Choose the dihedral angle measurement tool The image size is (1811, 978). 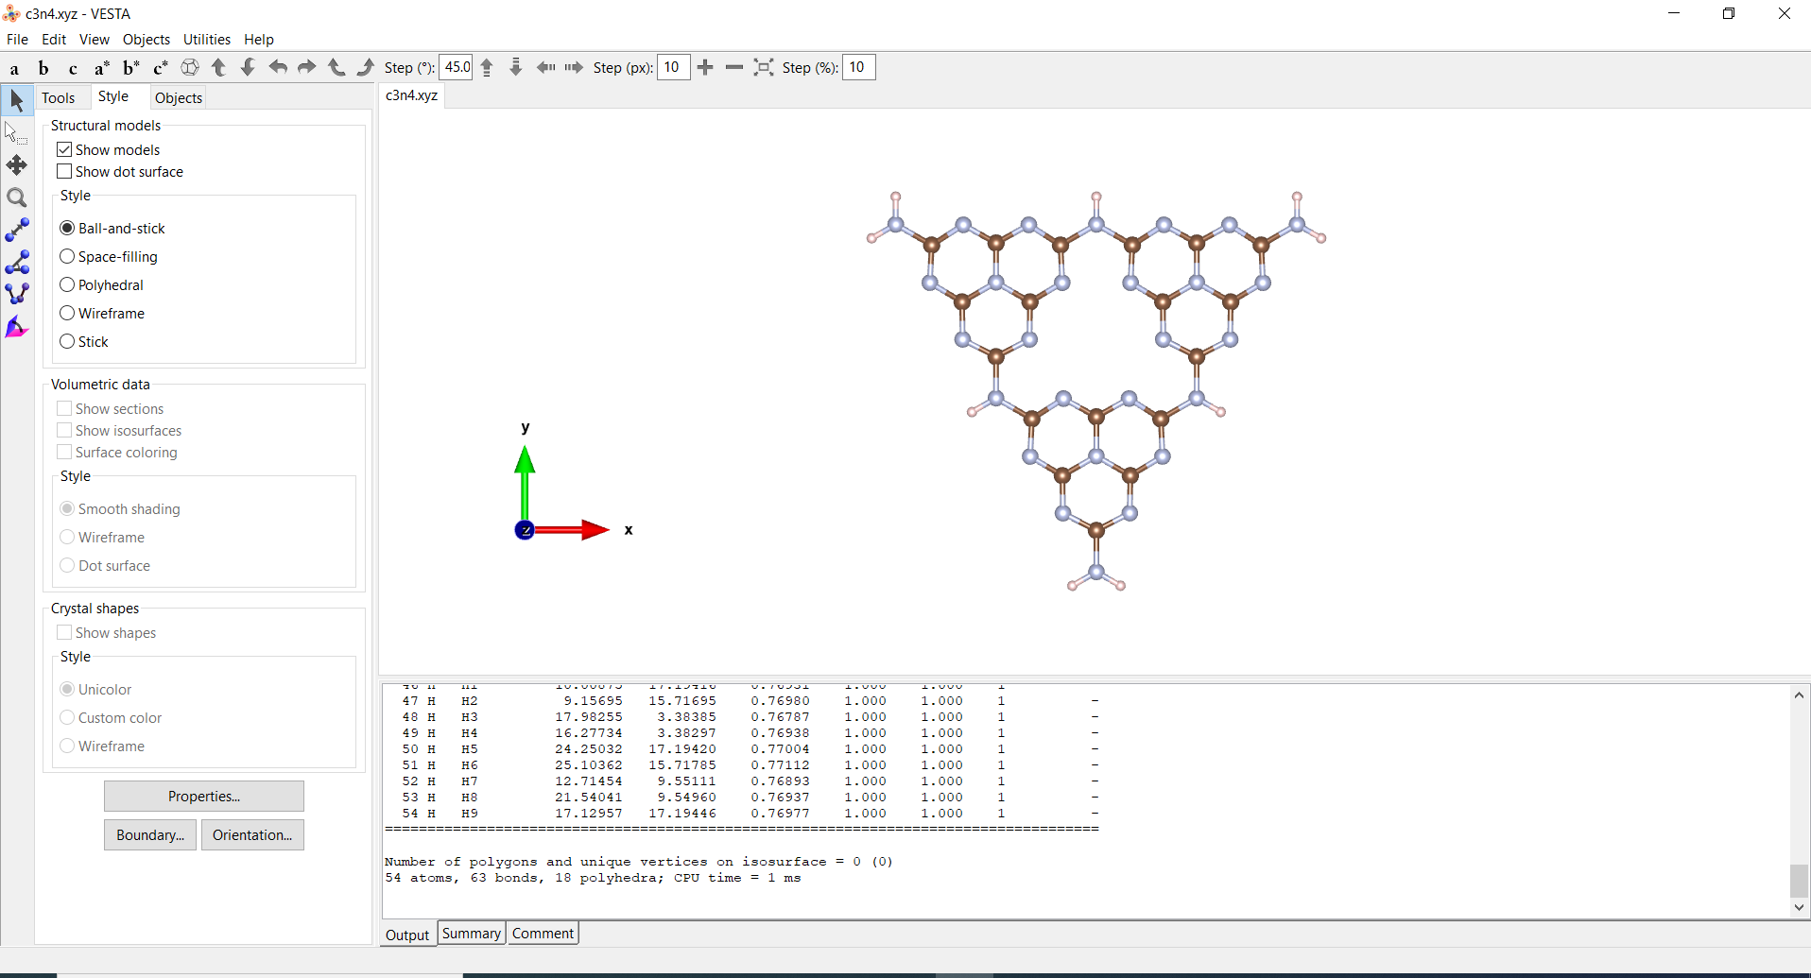click(x=17, y=294)
